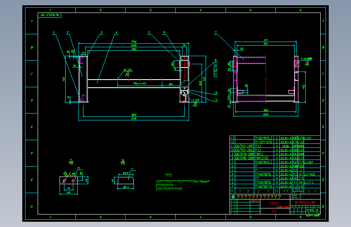Screen dimensions: 351x227
Task: Click part balloon 3 leader label
Action: (x=101, y=32)
